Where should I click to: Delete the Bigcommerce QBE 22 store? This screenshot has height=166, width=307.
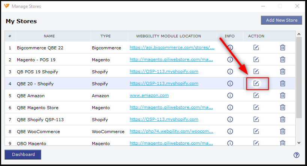coord(283,47)
